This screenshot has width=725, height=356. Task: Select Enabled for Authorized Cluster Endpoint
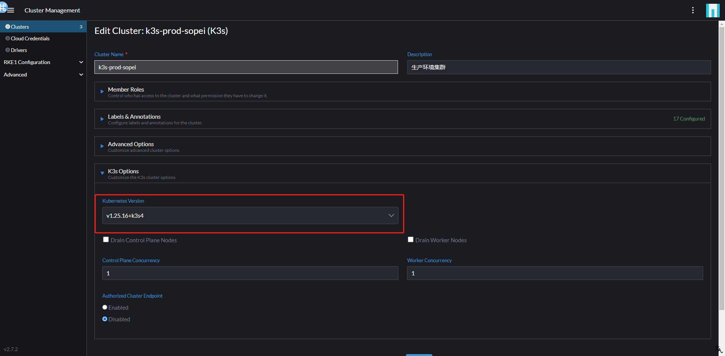[x=105, y=307]
